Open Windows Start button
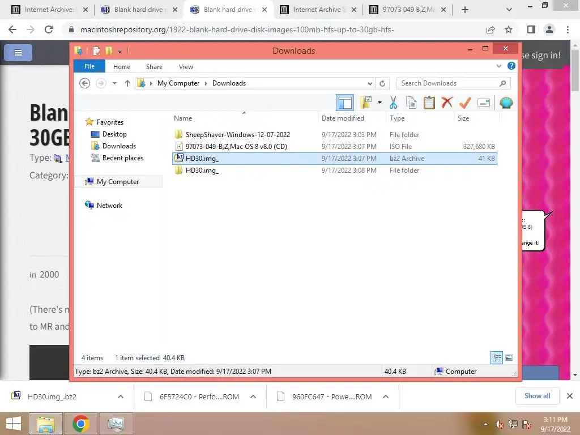 point(14,424)
